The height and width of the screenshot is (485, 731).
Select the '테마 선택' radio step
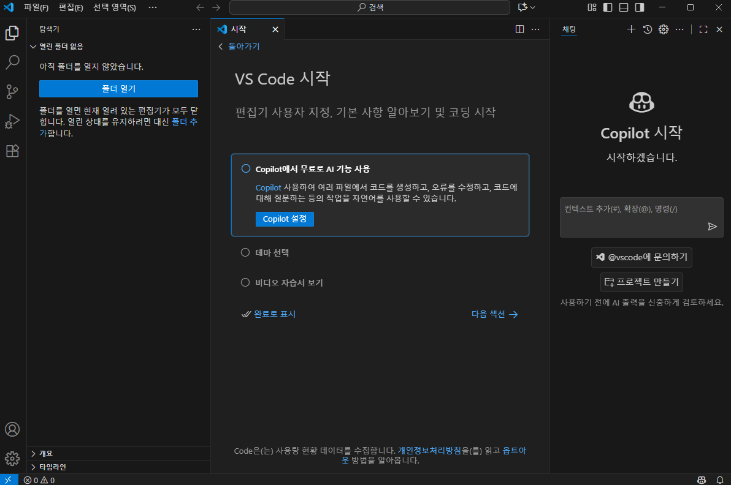click(245, 252)
